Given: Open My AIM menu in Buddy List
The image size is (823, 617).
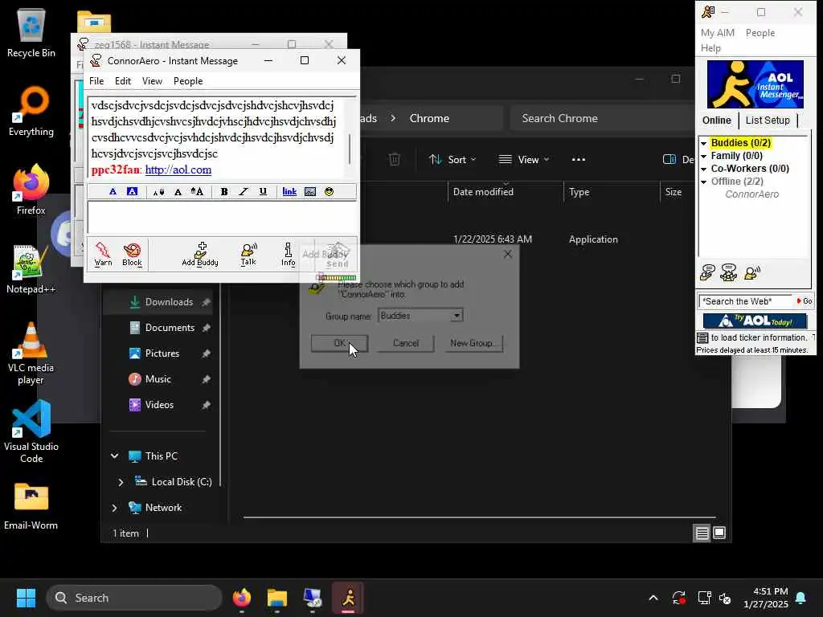Looking at the screenshot, I should pos(718,32).
